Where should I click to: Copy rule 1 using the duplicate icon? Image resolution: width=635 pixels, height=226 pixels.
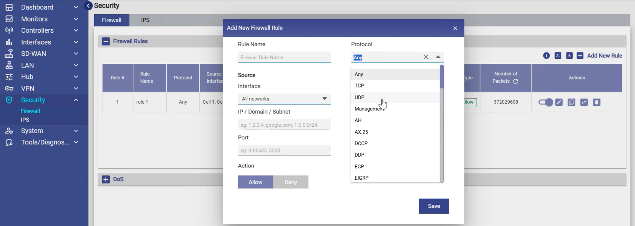coord(572,102)
